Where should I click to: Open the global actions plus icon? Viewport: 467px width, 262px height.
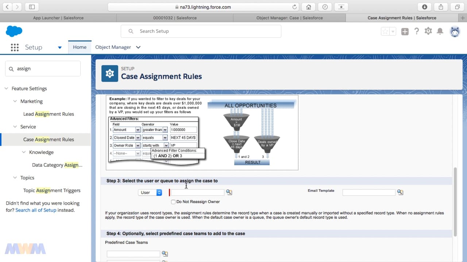point(405,32)
